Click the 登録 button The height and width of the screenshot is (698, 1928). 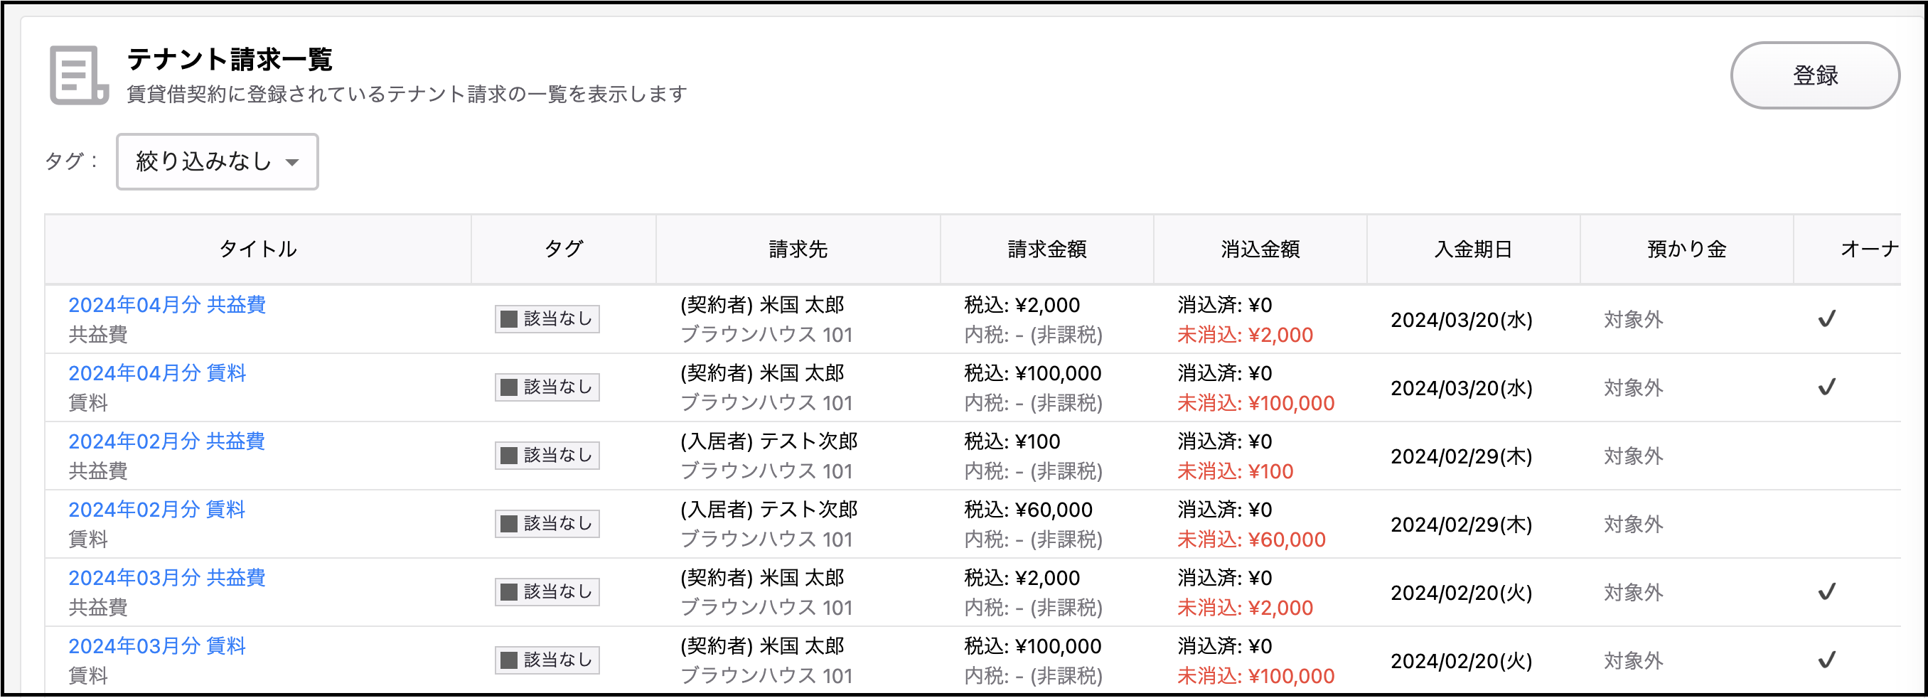1815,75
